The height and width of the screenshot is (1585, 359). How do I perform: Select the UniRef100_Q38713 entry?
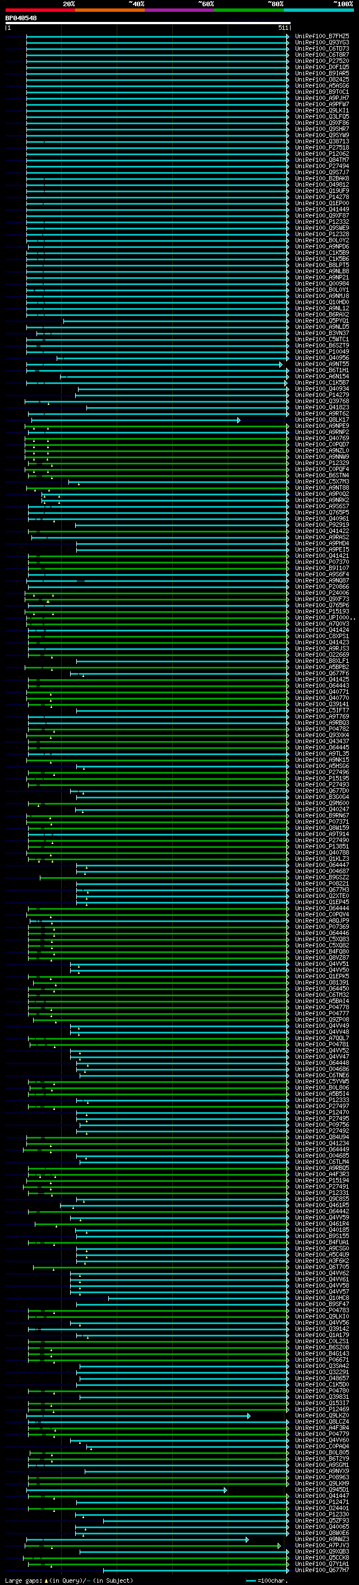322,142
